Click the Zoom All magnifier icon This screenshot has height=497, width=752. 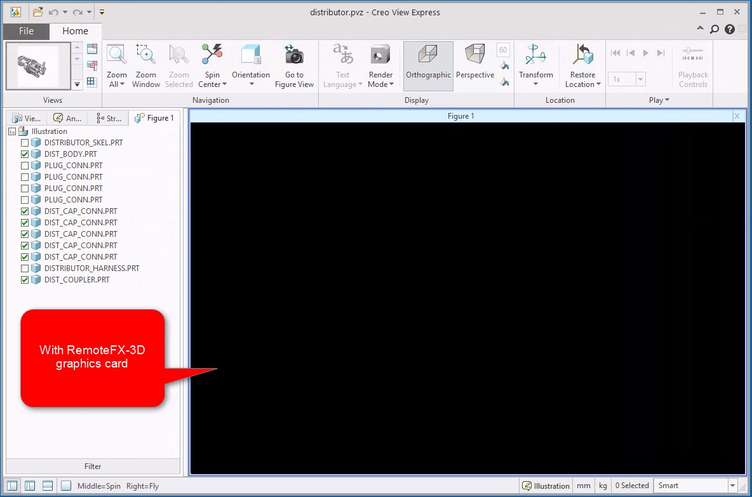pyautogui.click(x=116, y=55)
